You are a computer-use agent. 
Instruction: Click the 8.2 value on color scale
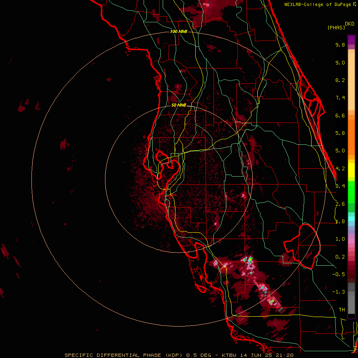pos(340,80)
